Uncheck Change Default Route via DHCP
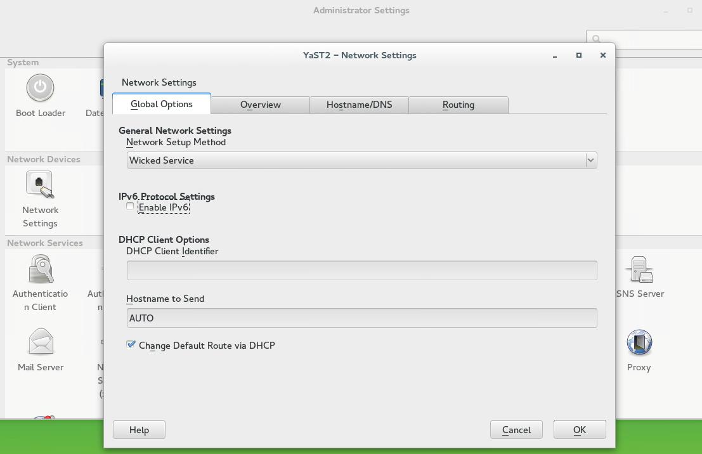The width and height of the screenshot is (702, 454). (x=131, y=344)
